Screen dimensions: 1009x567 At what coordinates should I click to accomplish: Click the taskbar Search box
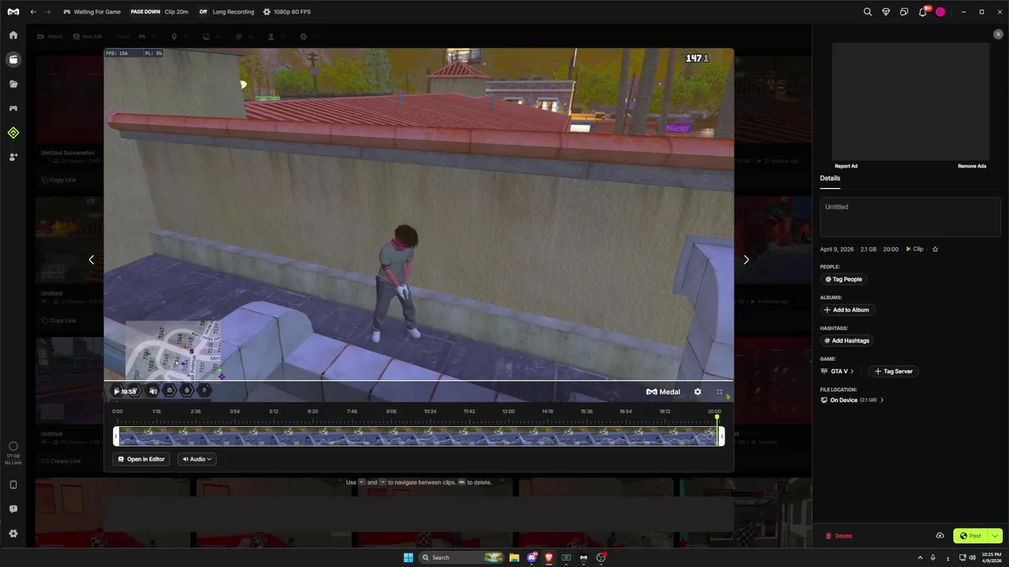(x=462, y=558)
